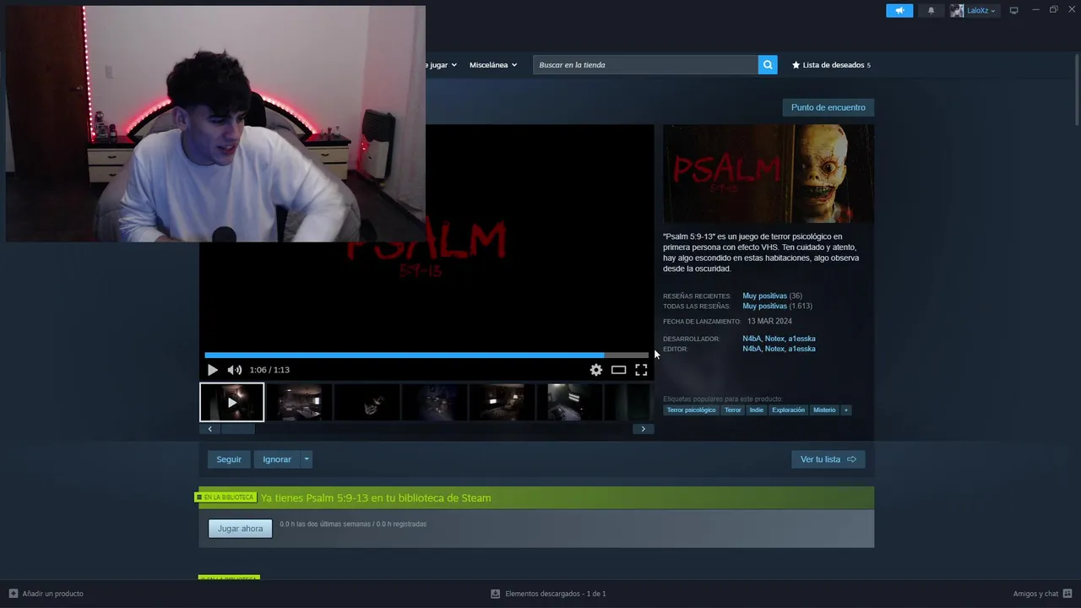The height and width of the screenshot is (608, 1081).
Task: Click Jugar ahora button
Action: [241, 529]
